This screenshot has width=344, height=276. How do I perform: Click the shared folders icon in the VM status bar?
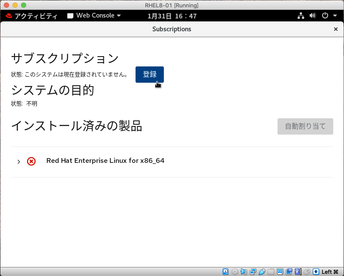tap(271, 272)
